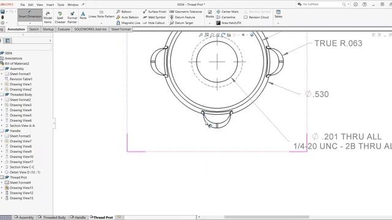Viewport: 392px width, 220px height.
Task: Open the Edit menu
Action: [31, 5]
